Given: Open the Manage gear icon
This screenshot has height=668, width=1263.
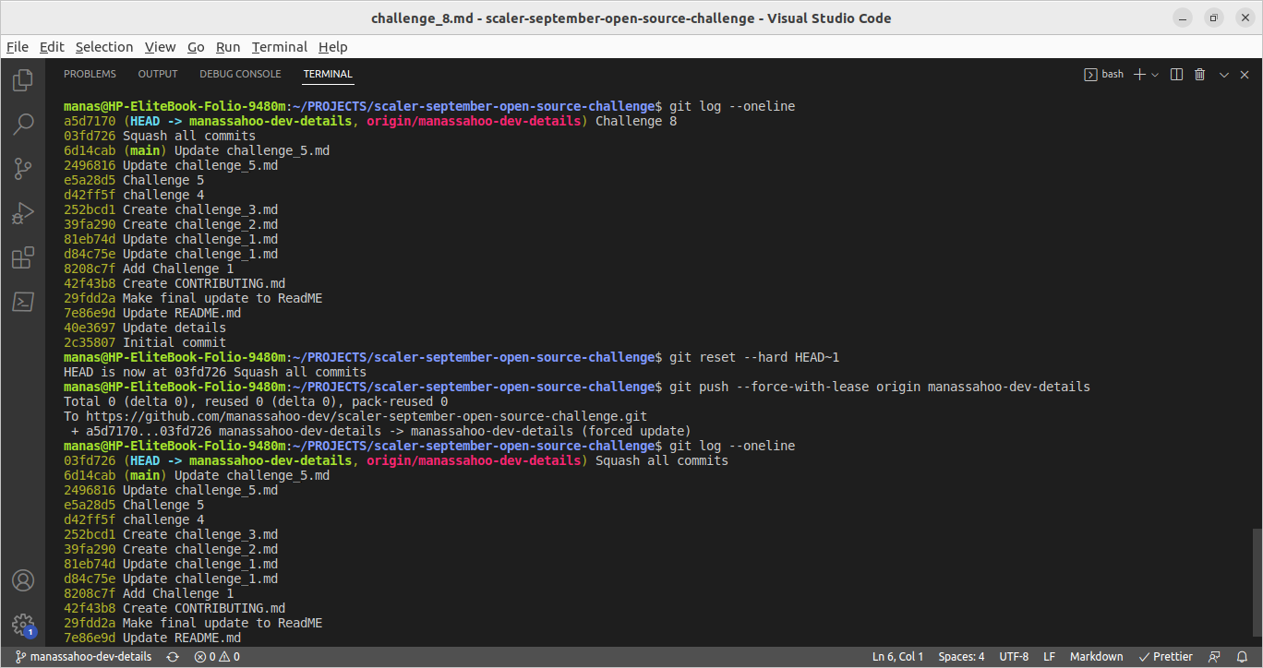Looking at the screenshot, I should [22, 625].
